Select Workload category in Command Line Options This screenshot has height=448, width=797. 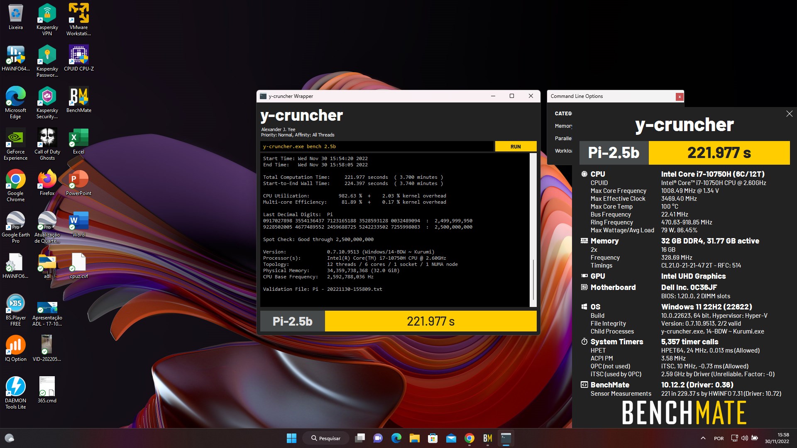pyautogui.click(x=563, y=151)
